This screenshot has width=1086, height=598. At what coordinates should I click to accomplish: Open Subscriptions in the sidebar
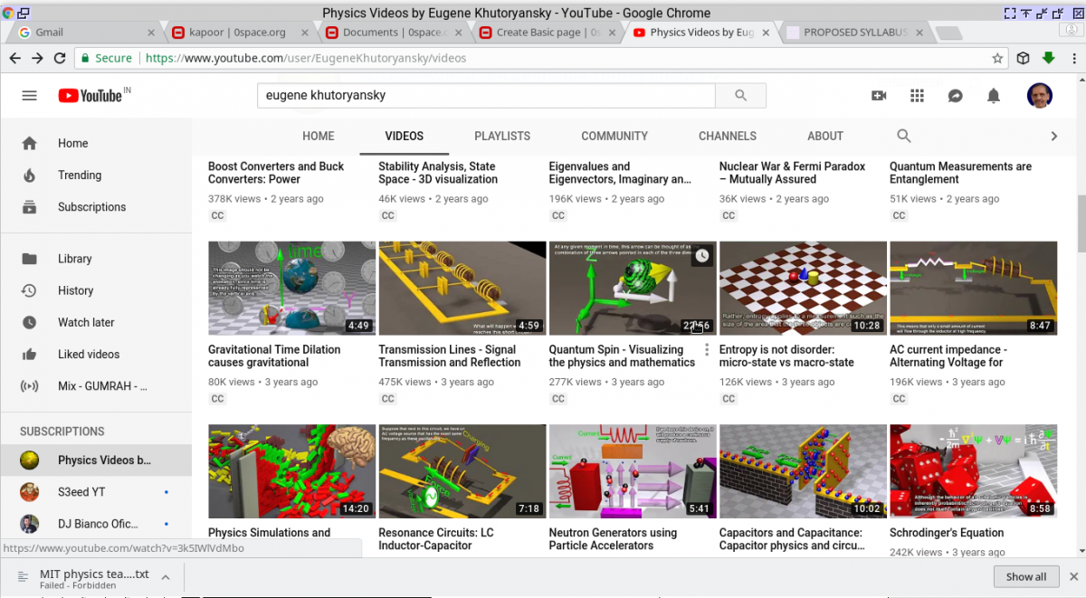pyautogui.click(x=96, y=206)
